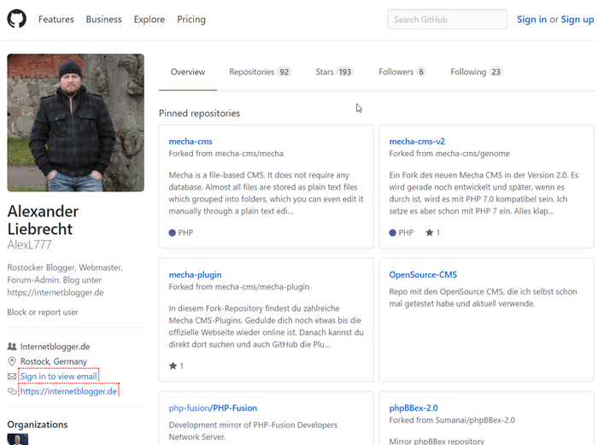Open the Pricing page link
Image resolution: width=598 pixels, height=445 pixels.
tap(191, 19)
